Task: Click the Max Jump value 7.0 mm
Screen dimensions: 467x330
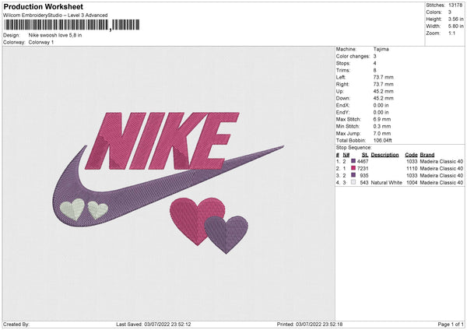Action: pyautogui.click(x=382, y=133)
